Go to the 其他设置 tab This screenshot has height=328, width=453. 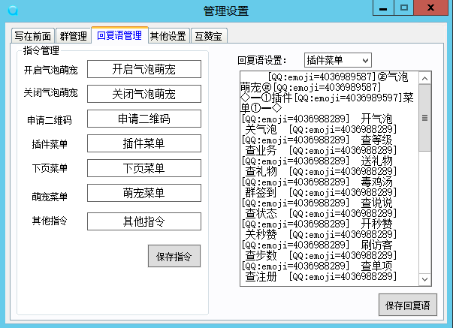(x=168, y=36)
